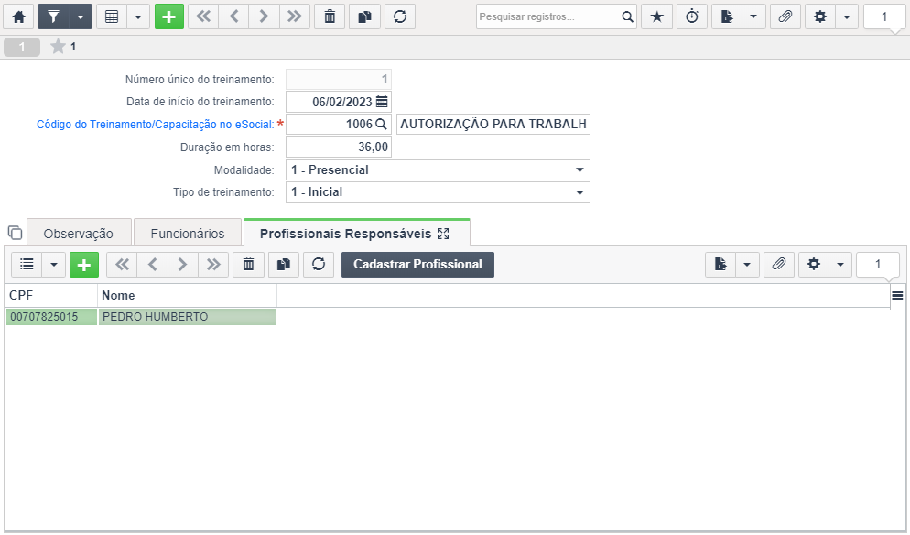The height and width of the screenshot is (535, 910).
Task: Select the gray record tab labeled 1
Action: point(22,47)
